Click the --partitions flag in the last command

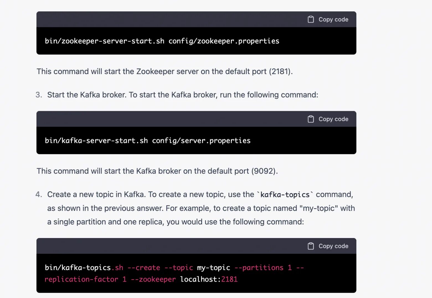259,268
